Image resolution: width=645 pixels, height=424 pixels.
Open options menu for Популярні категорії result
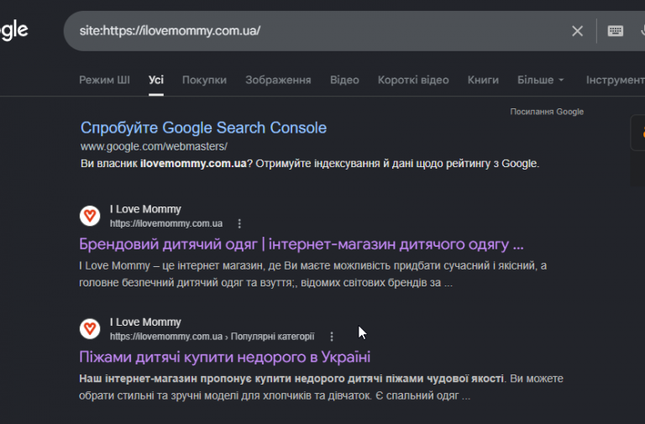(332, 337)
